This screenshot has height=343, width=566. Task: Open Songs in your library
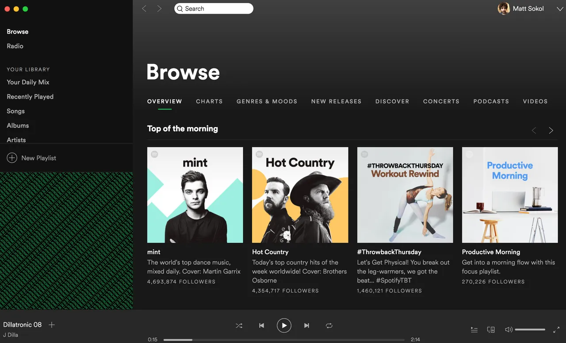pos(15,111)
